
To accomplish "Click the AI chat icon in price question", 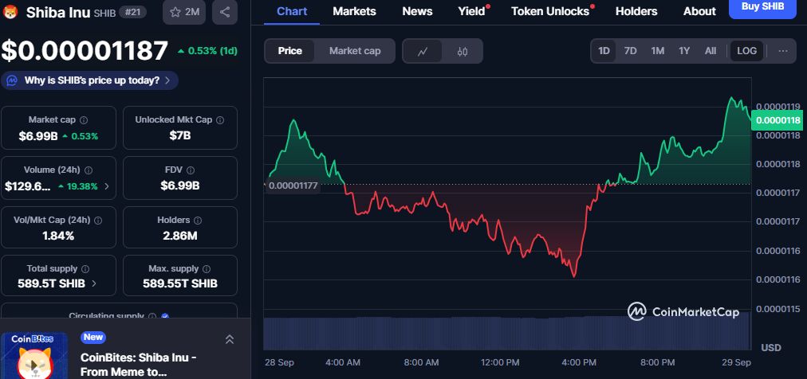I will pos(13,80).
